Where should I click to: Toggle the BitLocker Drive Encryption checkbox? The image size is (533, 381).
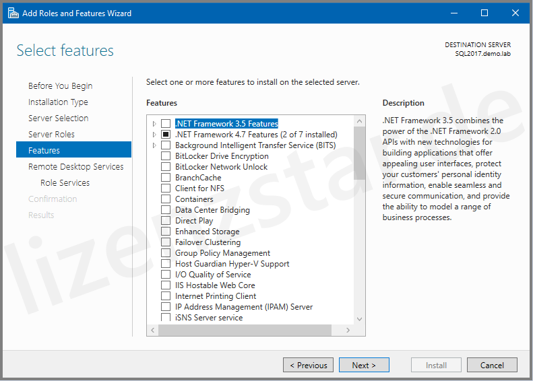pos(166,156)
